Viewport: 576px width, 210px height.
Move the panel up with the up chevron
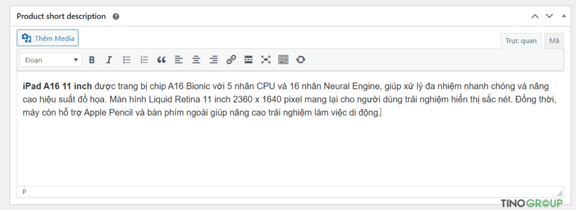click(x=535, y=16)
